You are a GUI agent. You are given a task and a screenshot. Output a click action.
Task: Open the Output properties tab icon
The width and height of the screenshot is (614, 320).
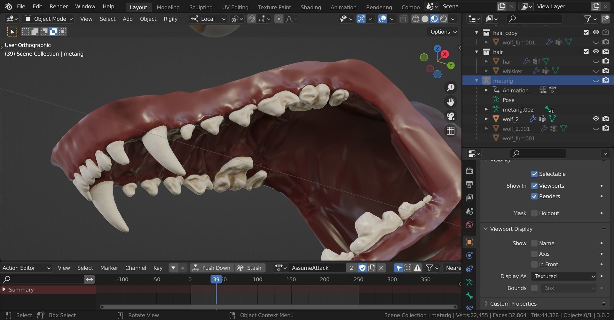point(469,184)
